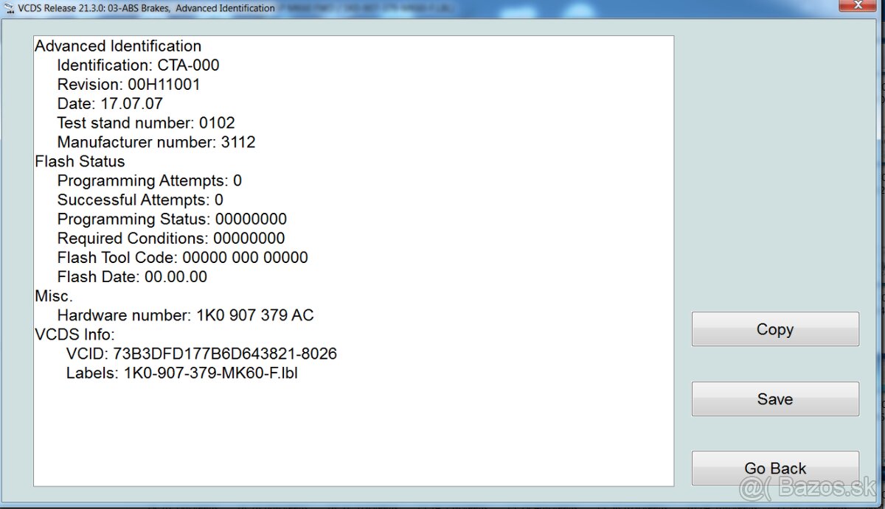This screenshot has width=885, height=509.
Task: Click the 'Manufacturer number: 3112' line
Action: (156, 141)
